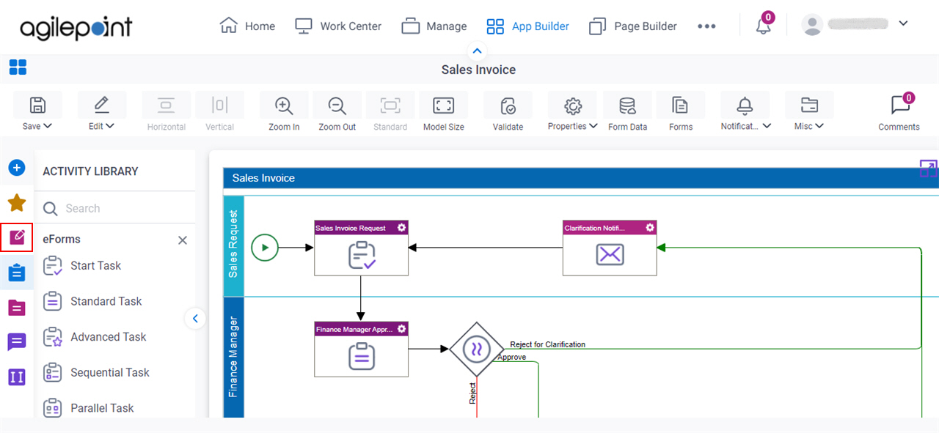939x433 pixels.
Task: Collapse the top navigation bar chevron
Action: 478,51
